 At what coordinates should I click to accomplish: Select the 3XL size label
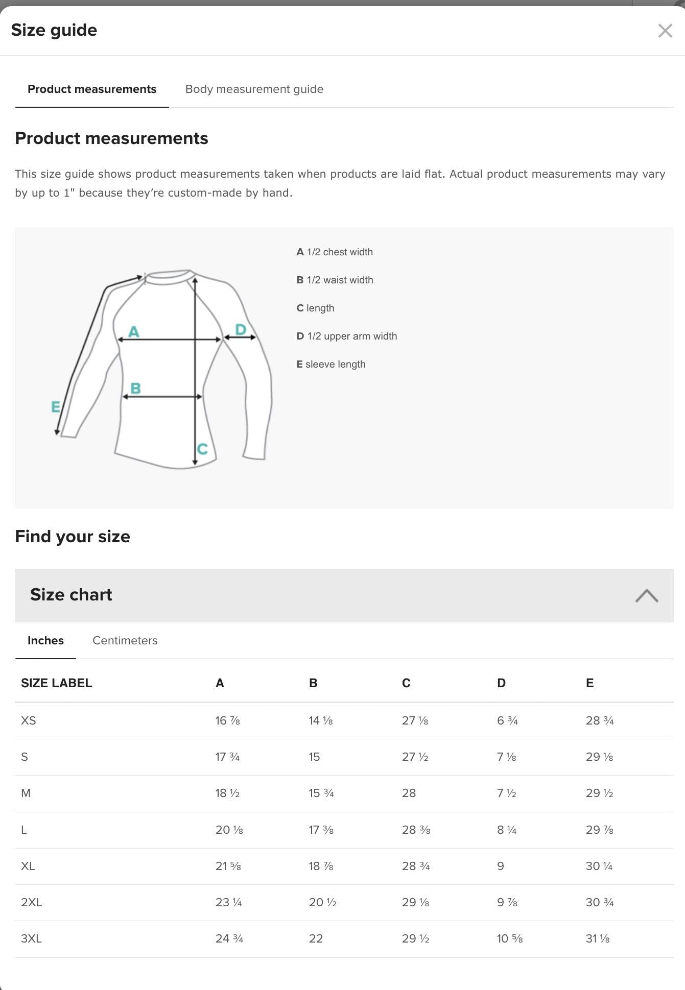click(x=31, y=938)
